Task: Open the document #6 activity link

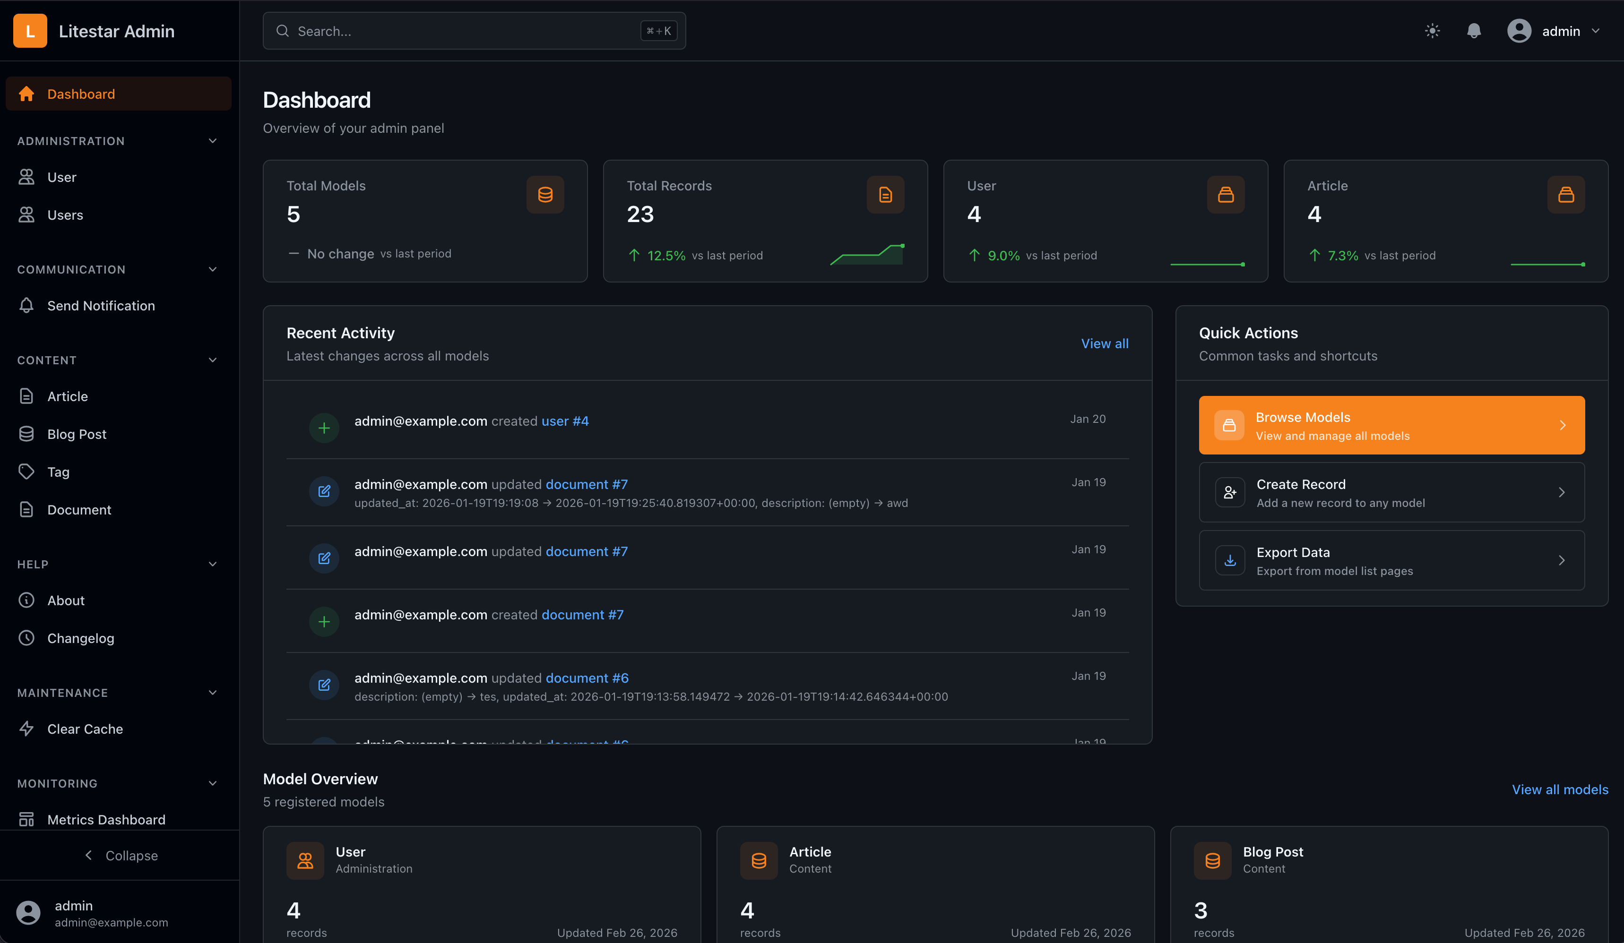Action: pyautogui.click(x=587, y=678)
